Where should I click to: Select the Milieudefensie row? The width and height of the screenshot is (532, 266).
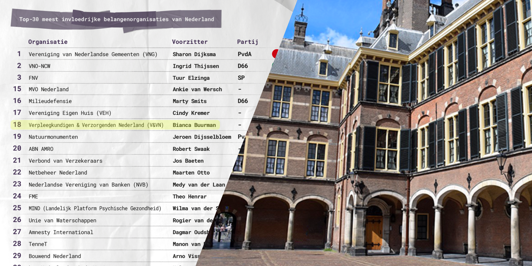pyautogui.click(x=50, y=101)
